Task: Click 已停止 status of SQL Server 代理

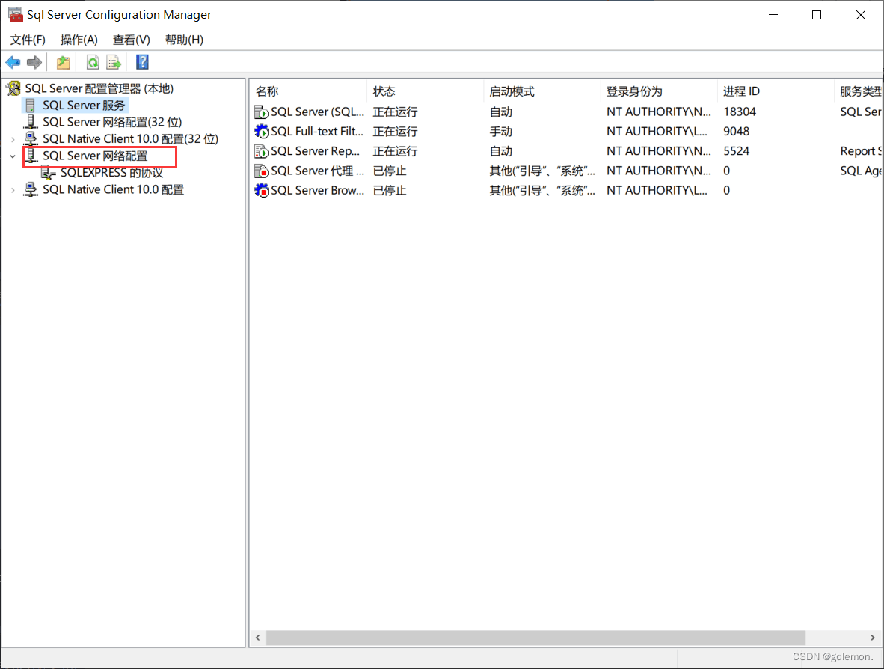Action: [x=390, y=171]
